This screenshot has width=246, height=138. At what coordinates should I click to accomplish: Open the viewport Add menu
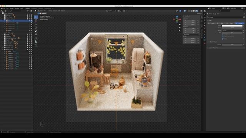59,11
